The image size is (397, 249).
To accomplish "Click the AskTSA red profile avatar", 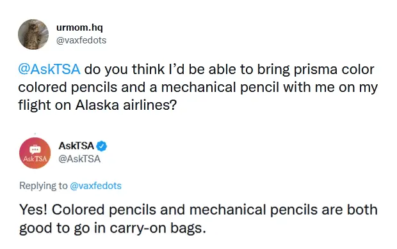I will click(35, 153).
